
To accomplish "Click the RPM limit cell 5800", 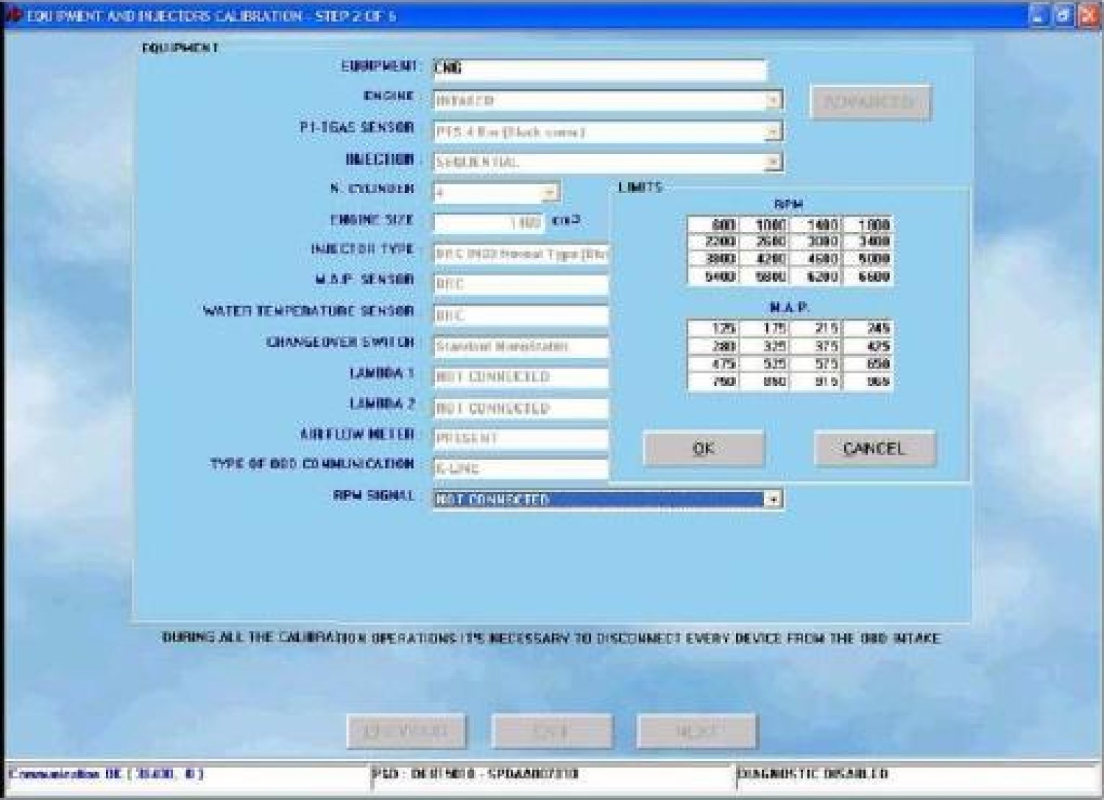I will (x=765, y=277).
